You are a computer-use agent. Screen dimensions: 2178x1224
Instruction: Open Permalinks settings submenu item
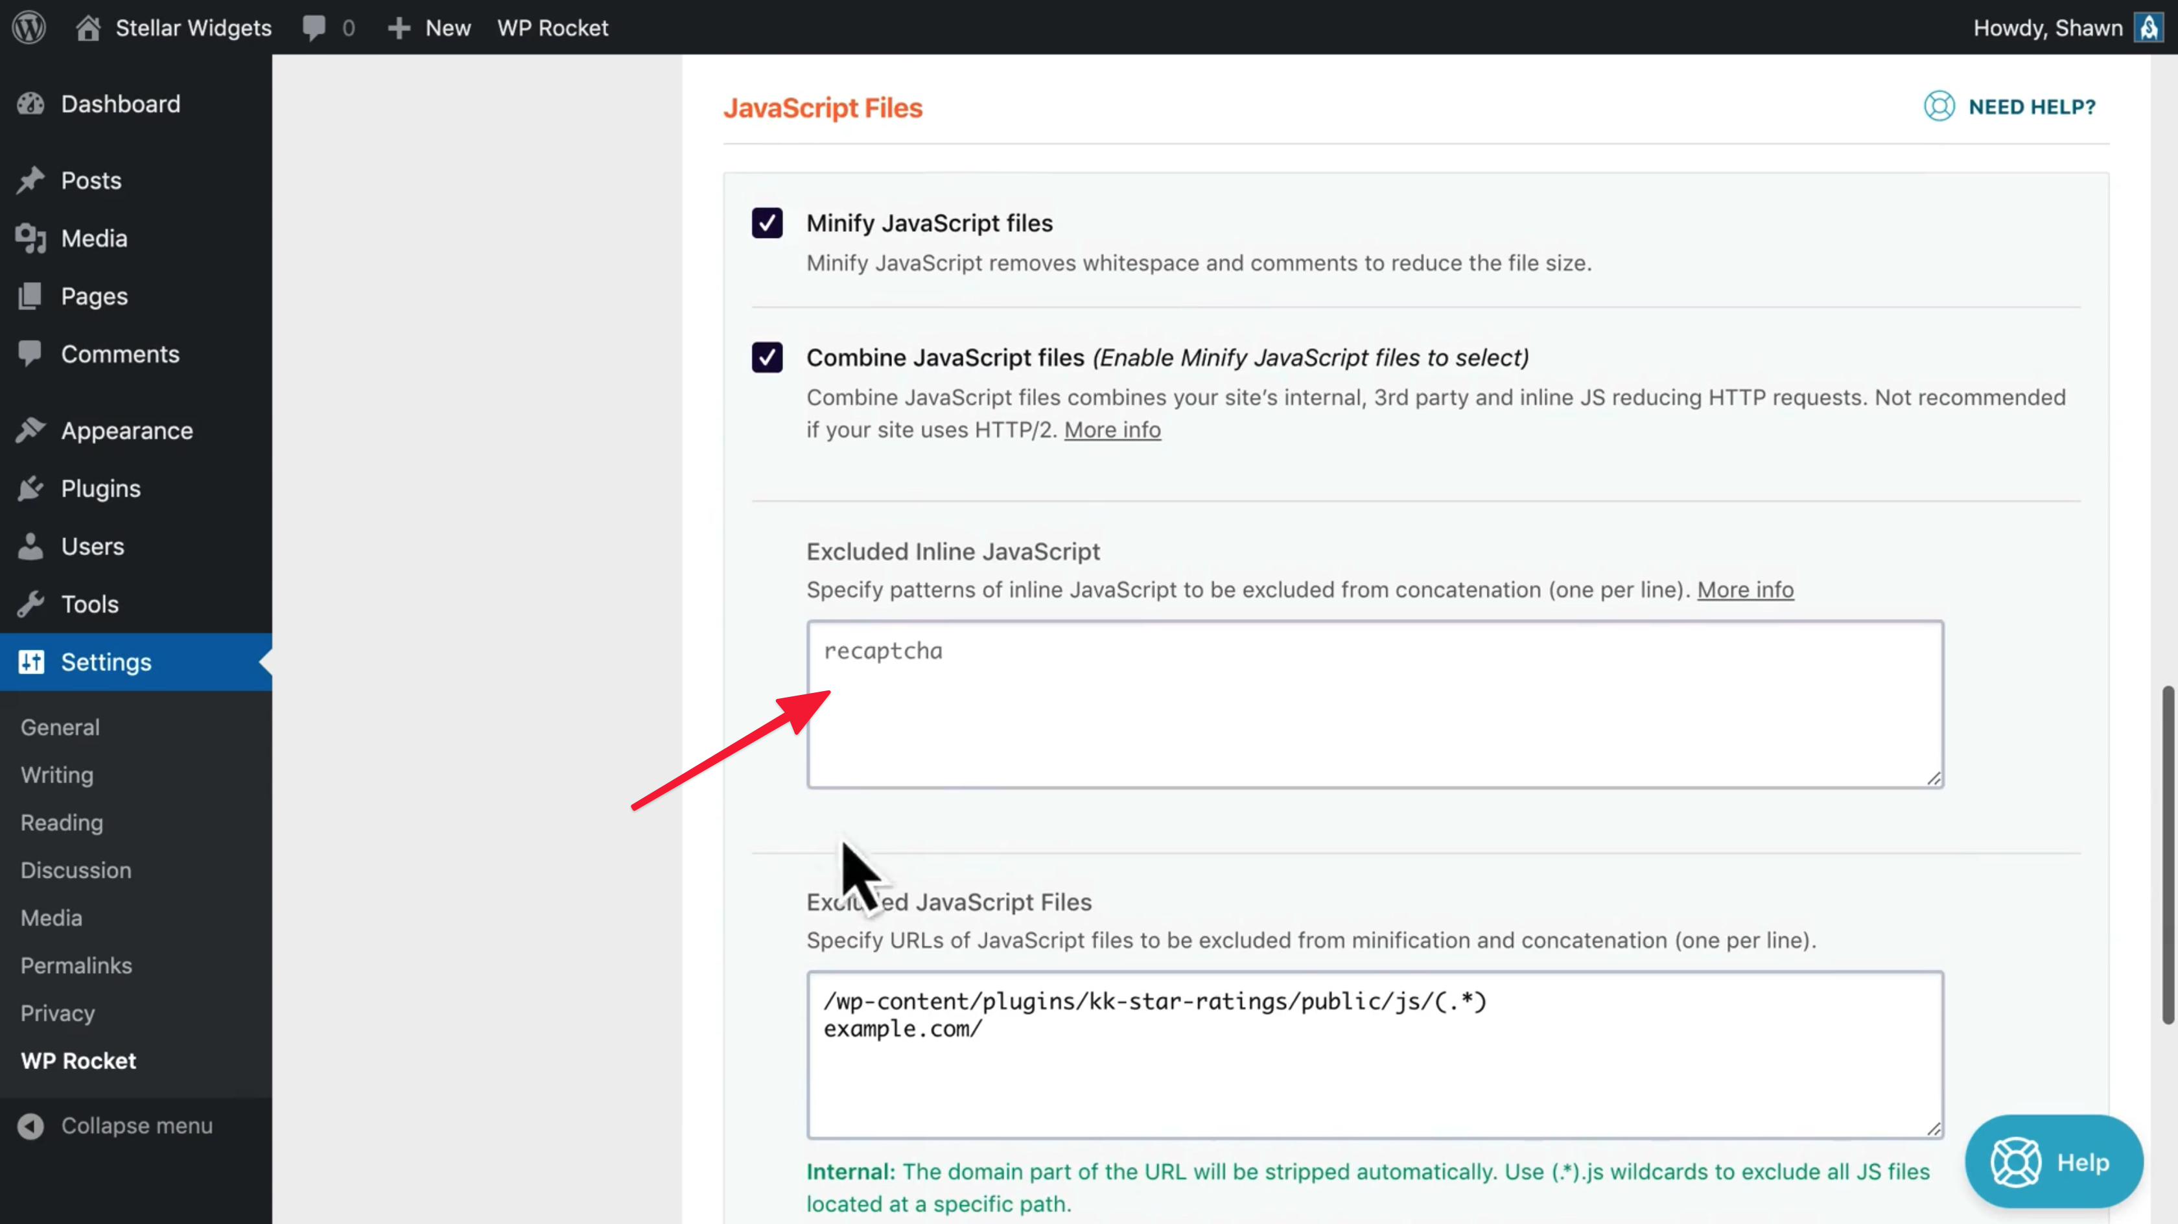(x=76, y=965)
